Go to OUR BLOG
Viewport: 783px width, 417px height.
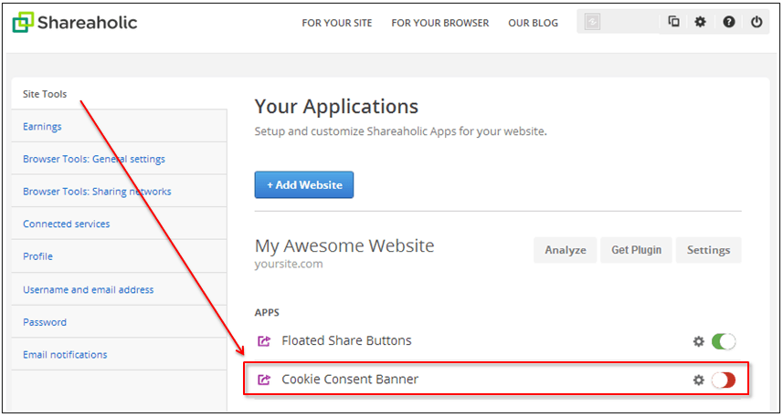click(x=534, y=23)
